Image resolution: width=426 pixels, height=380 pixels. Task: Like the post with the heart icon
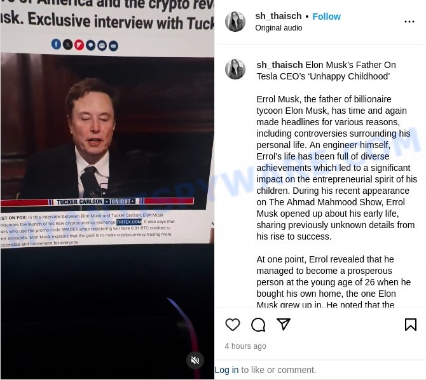(x=233, y=324)
